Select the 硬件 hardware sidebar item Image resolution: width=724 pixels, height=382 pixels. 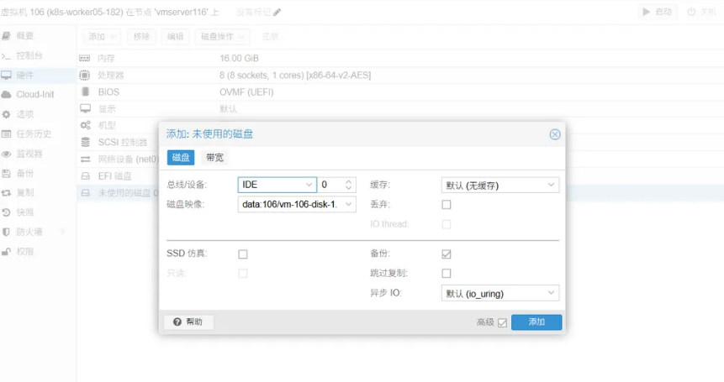coord(24,75)
